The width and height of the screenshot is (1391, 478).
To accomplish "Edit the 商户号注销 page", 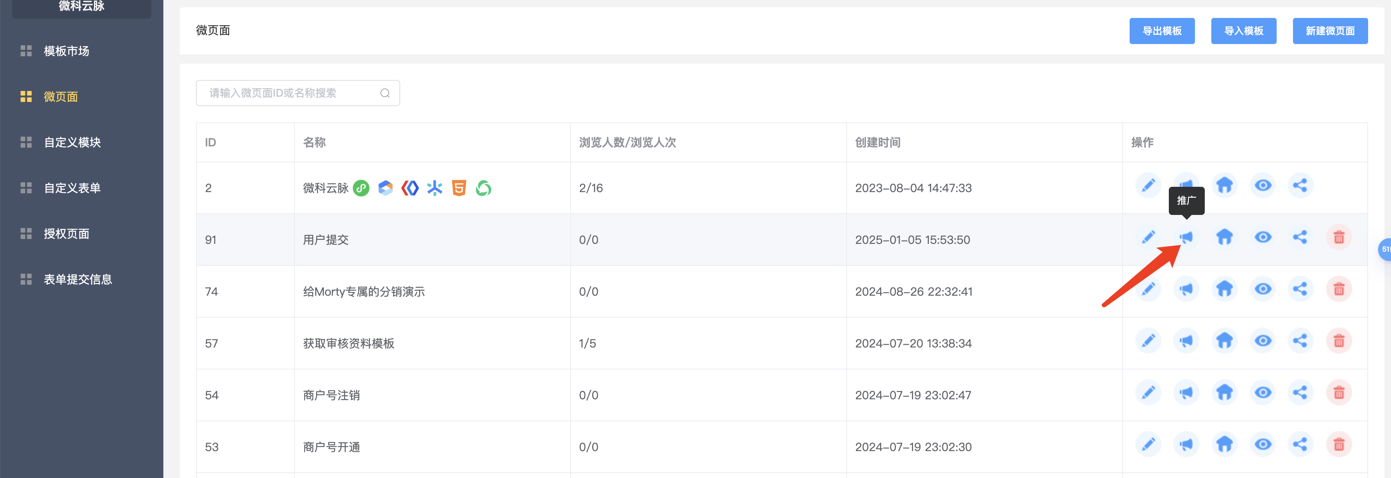I will (x=1148, y=393).
